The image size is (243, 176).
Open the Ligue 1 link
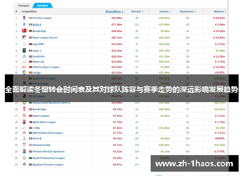pos(37,51)
